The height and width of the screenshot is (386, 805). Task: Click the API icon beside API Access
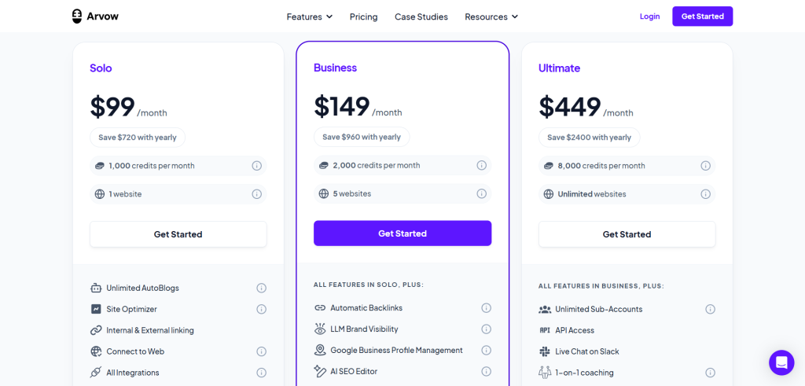tap(545, 330)
